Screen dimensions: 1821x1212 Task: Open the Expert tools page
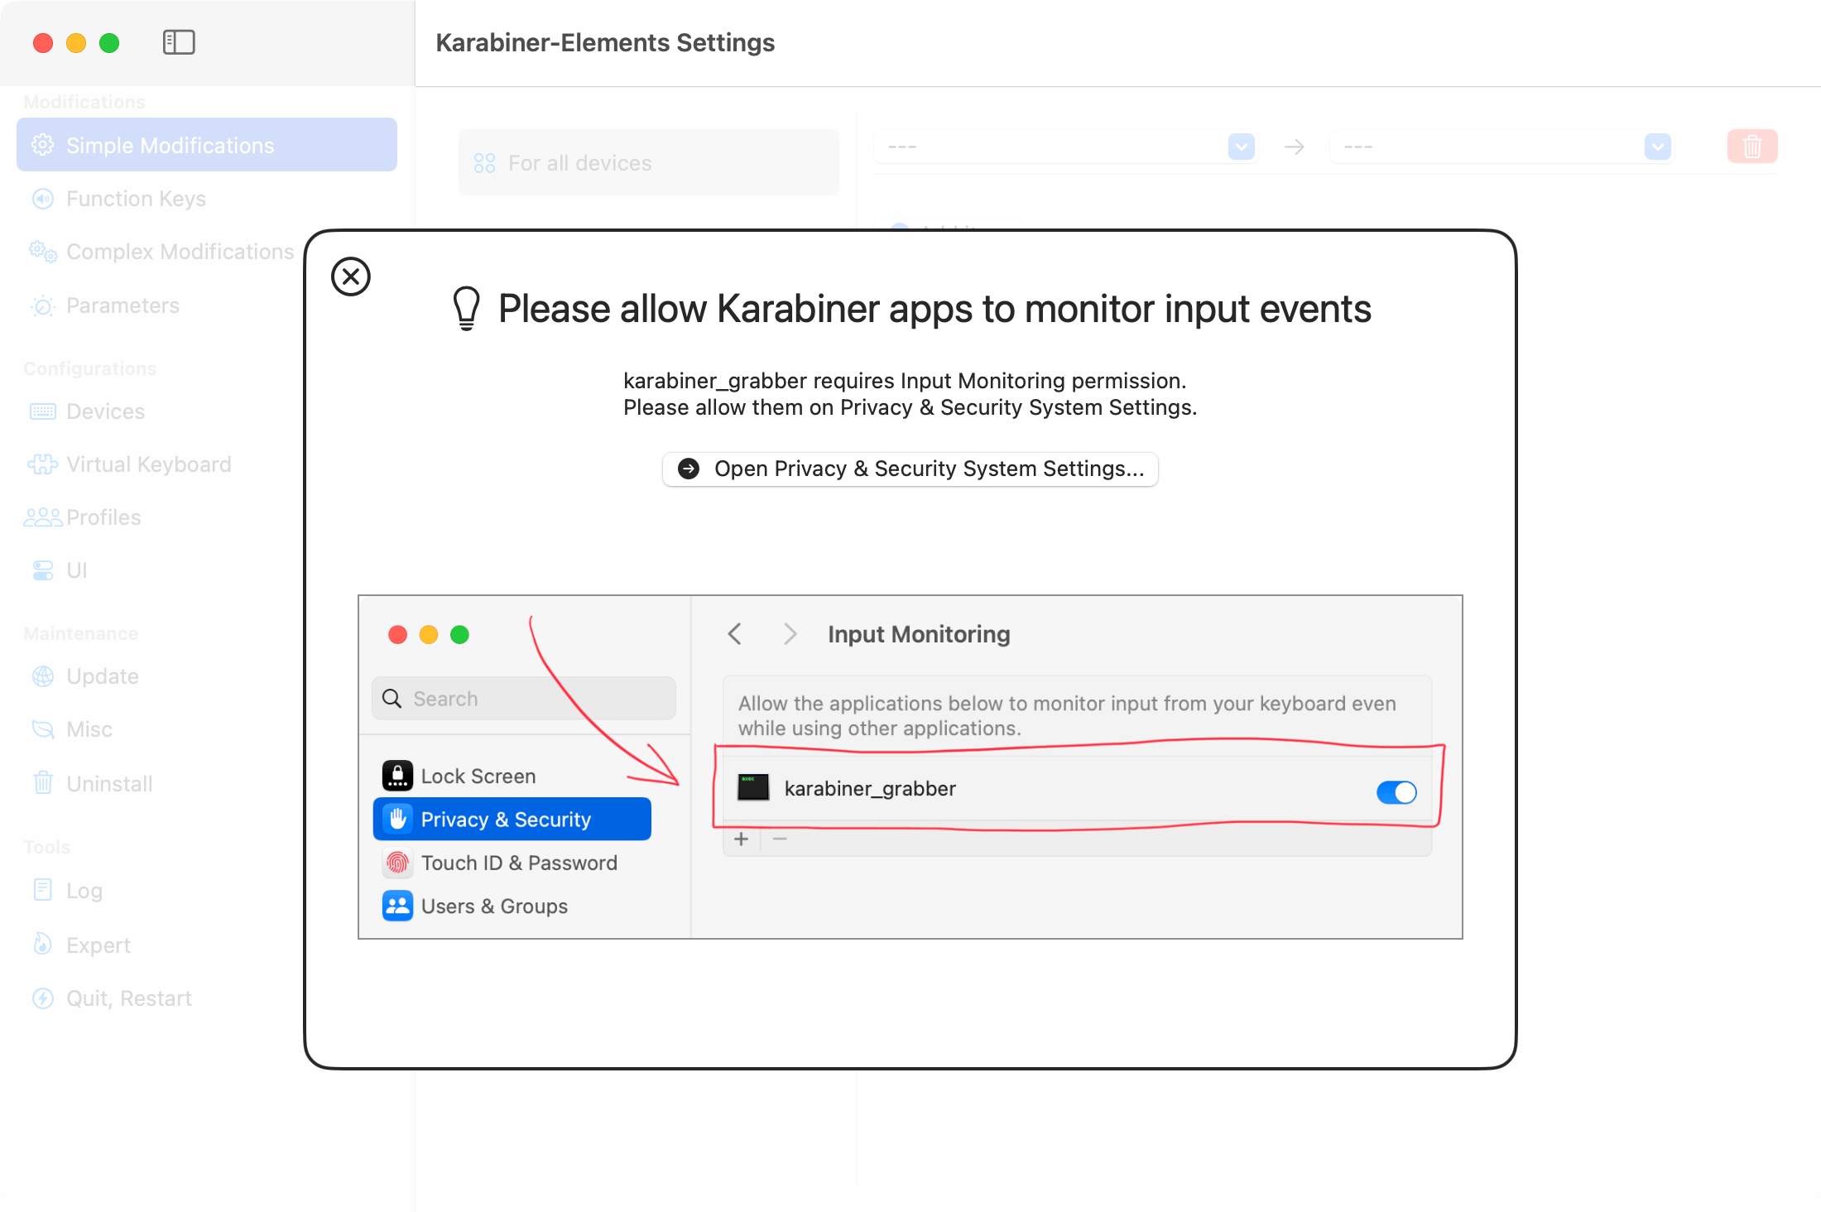[x=98, y=945]
